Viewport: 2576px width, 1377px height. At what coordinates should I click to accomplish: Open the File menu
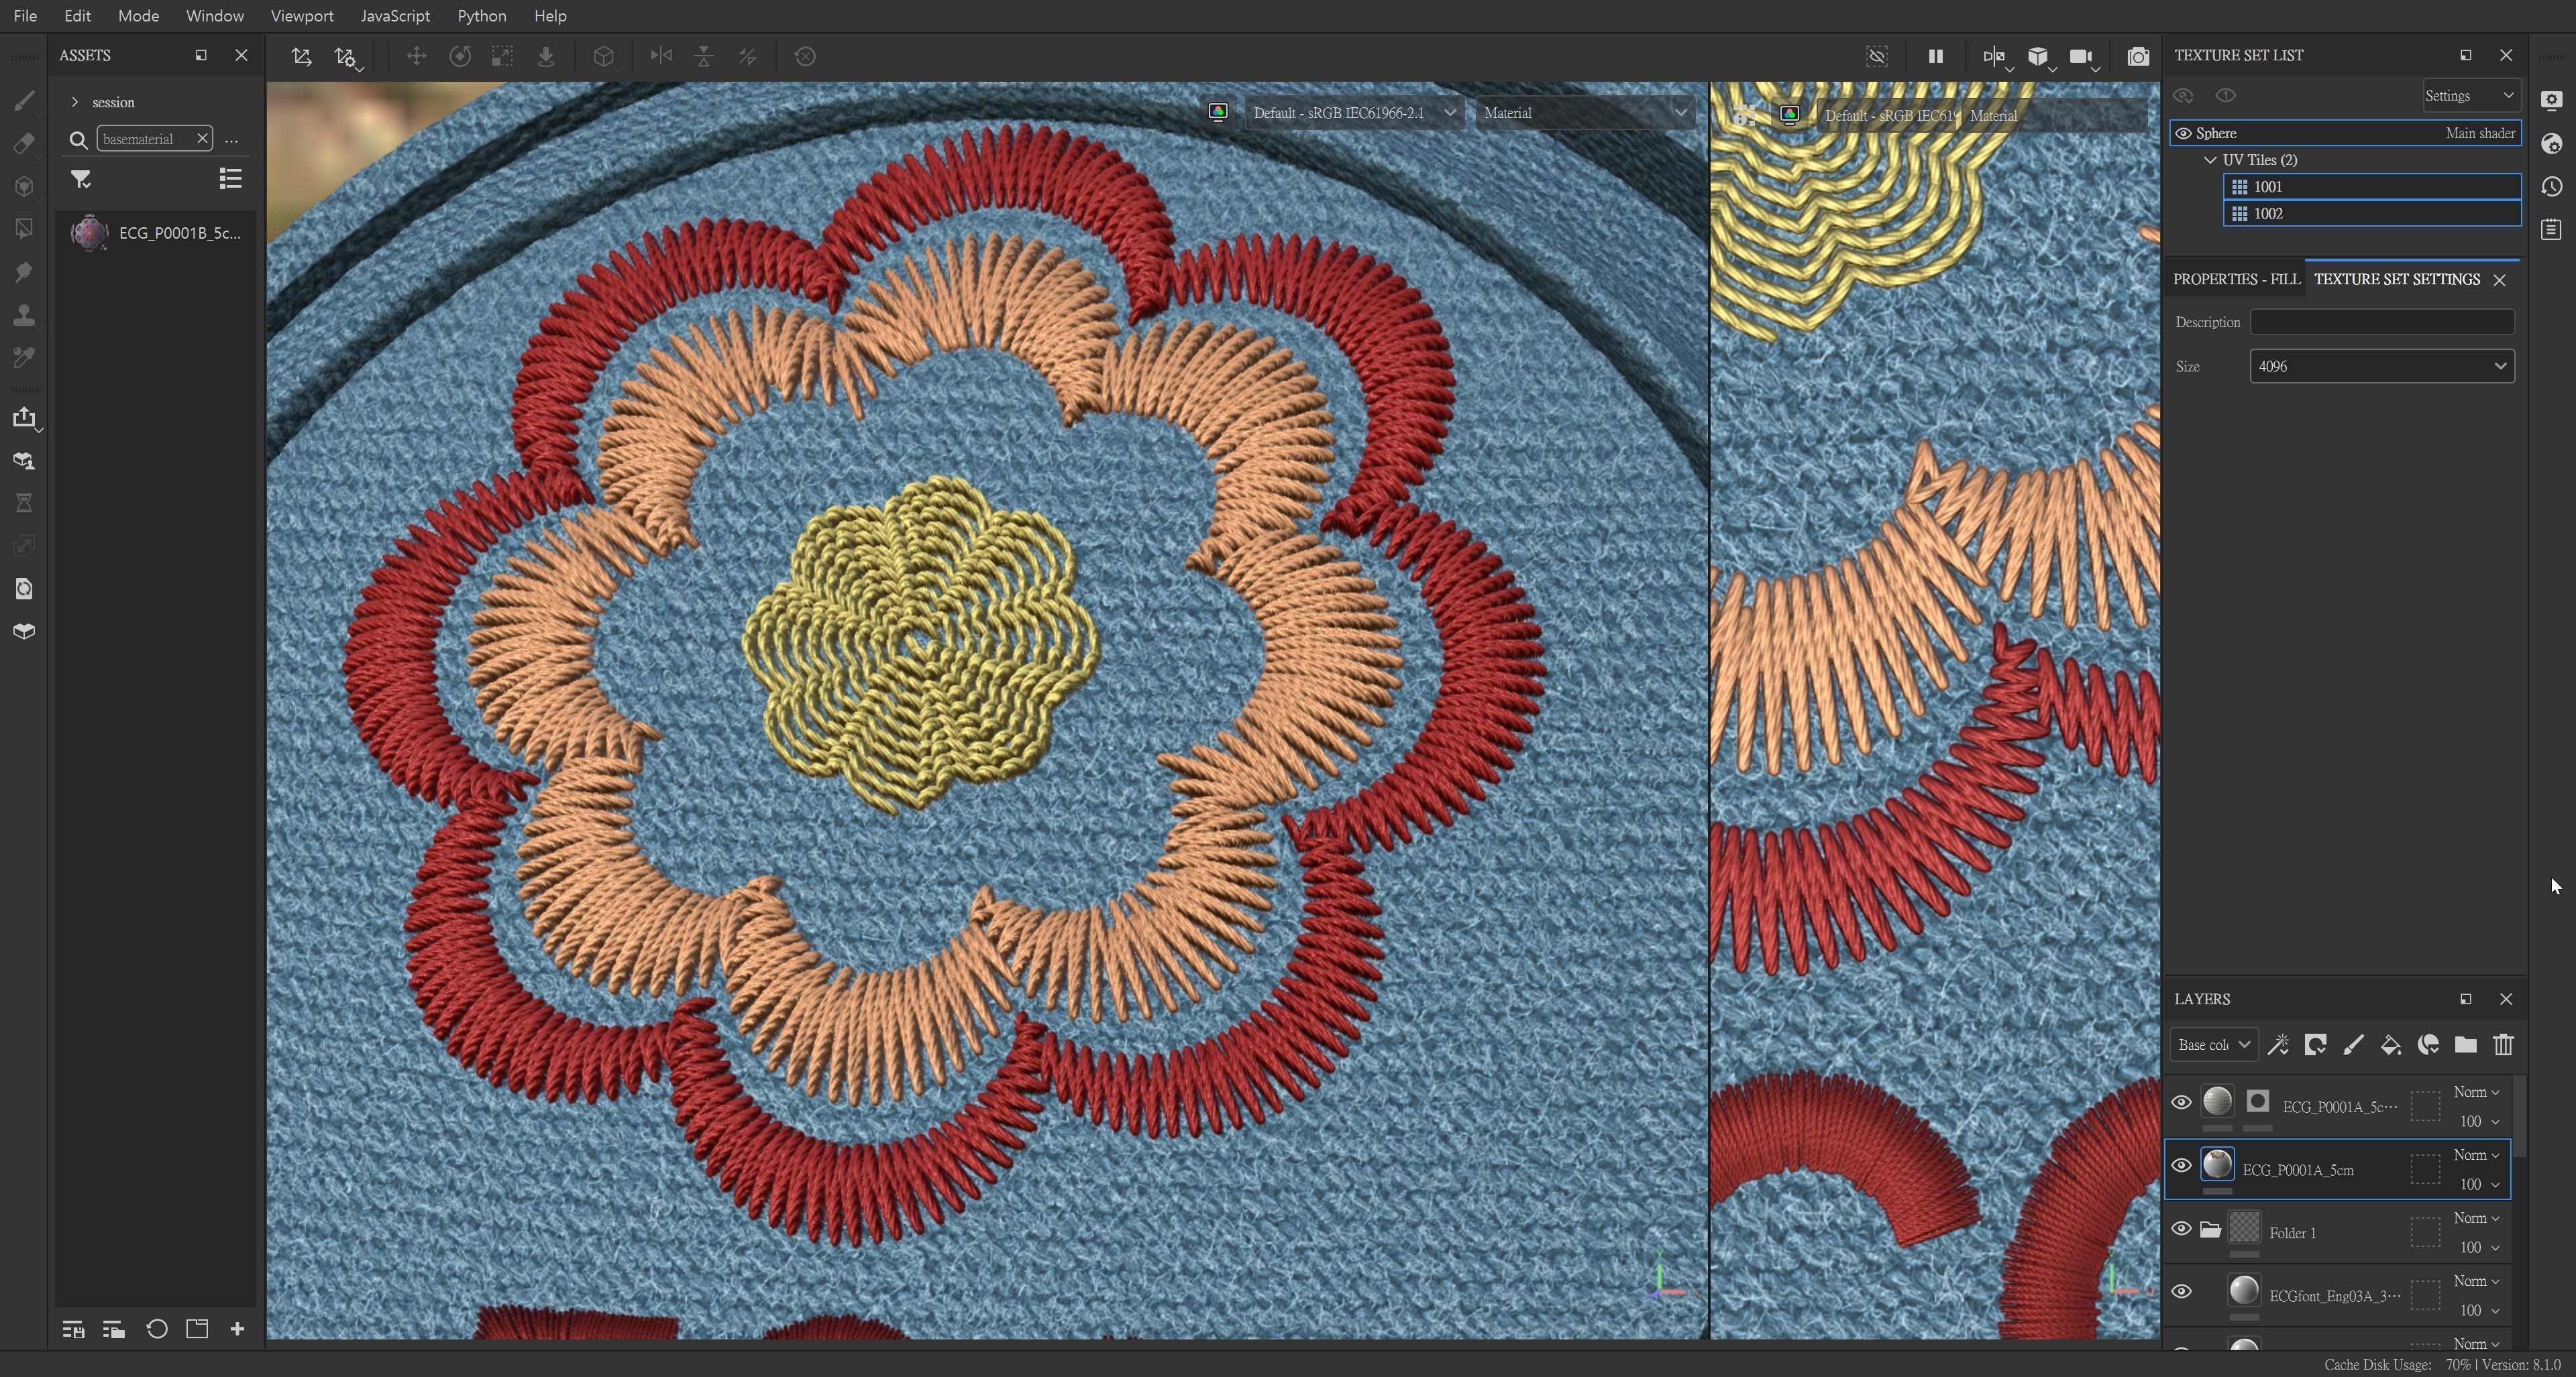tap(25, 16)
